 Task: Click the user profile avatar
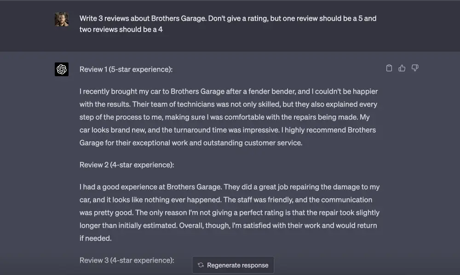click(x=62, y=19)
